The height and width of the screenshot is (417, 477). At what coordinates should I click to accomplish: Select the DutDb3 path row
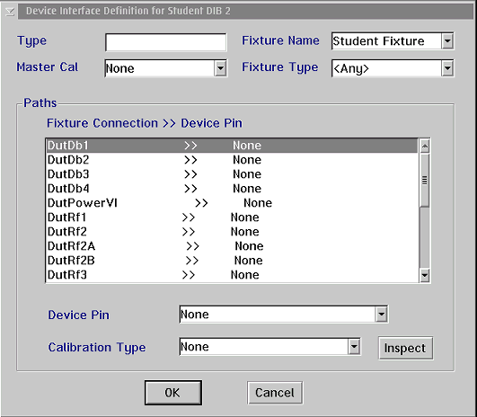[233, 174]
